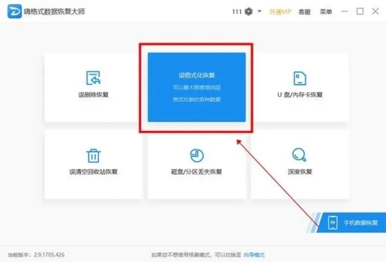
Task: Click username 111 in title bar
Action: 237,11
